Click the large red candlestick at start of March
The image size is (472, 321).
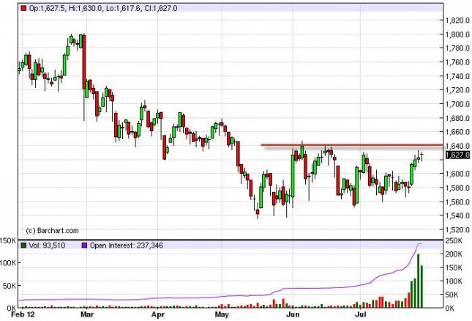click(84, 62)
